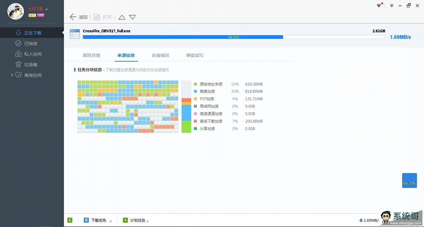Expand the 离线空间 tree chevron
Screen dimensions: 424x227
point(12,75)
